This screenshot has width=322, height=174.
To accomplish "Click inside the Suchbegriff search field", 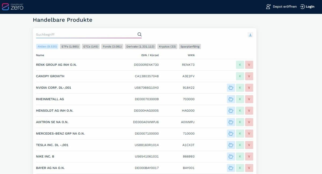I will pyautogui.click(x=80, y=34).
